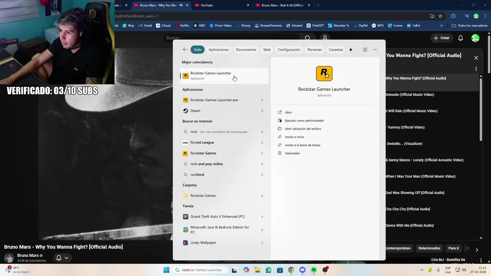Open the Netflix bookmark
Screen dimensions: 491x276
(182, 26)
